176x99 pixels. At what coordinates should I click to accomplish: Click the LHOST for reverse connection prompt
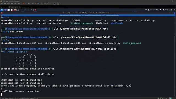click(20, 91)
